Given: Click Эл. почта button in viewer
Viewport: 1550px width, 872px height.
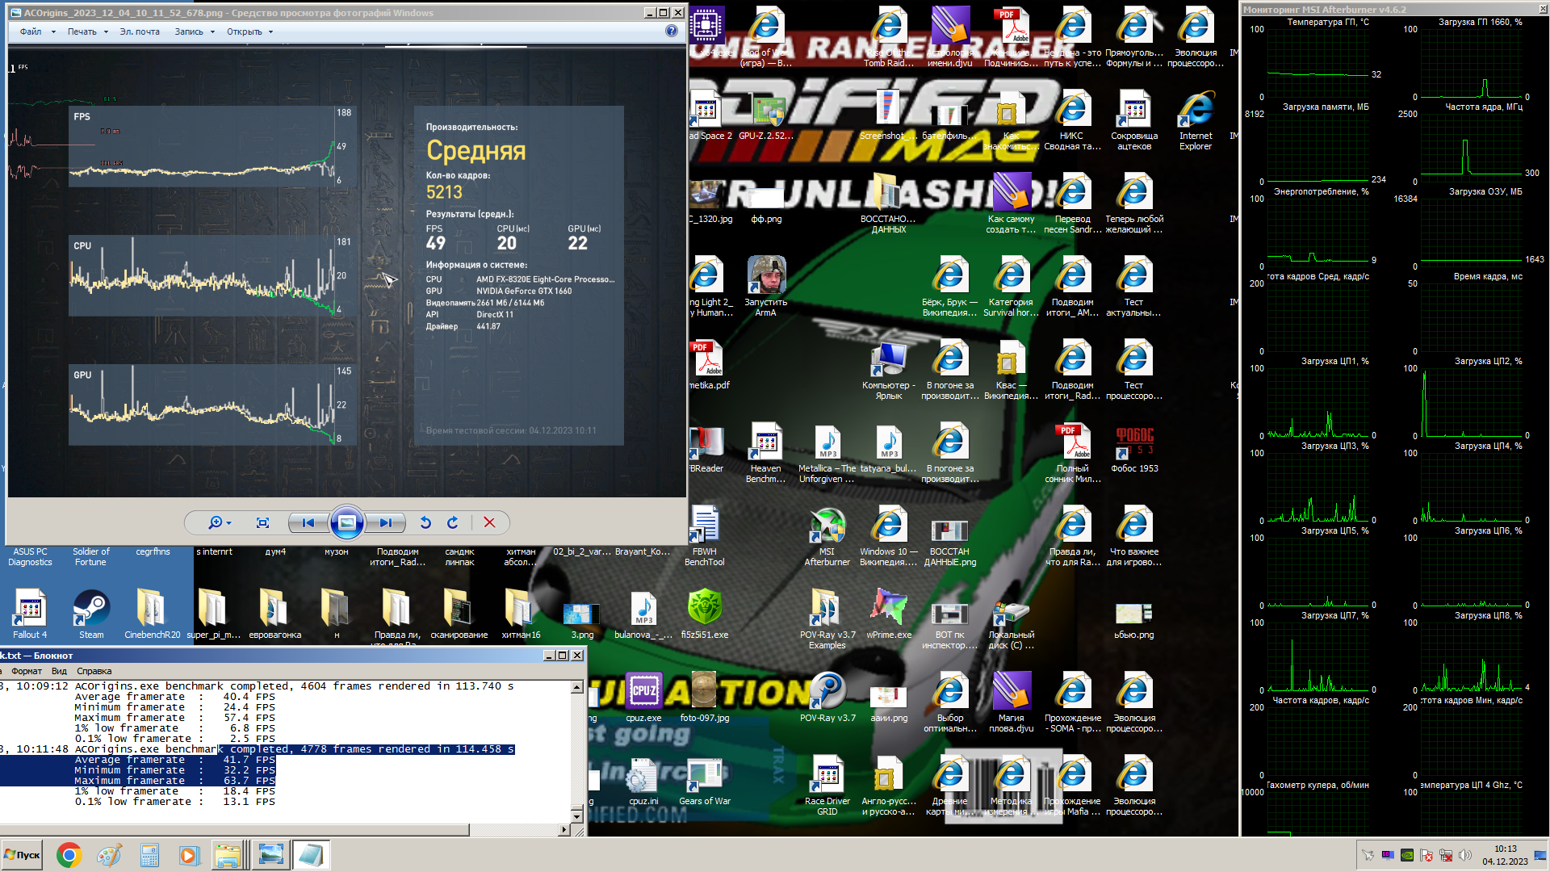Looking at the screenshot, I should (x=140, y=32).
